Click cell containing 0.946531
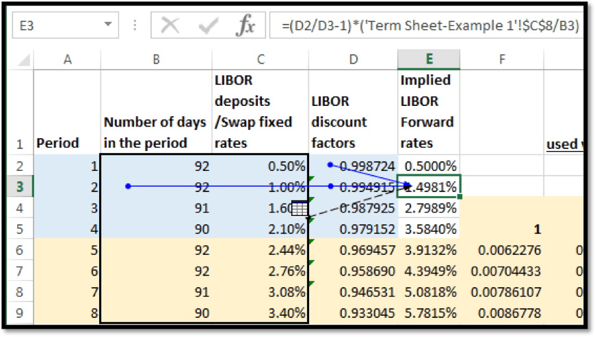 (354, 292)
